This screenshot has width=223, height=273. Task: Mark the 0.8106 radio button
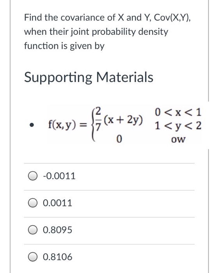33,257
